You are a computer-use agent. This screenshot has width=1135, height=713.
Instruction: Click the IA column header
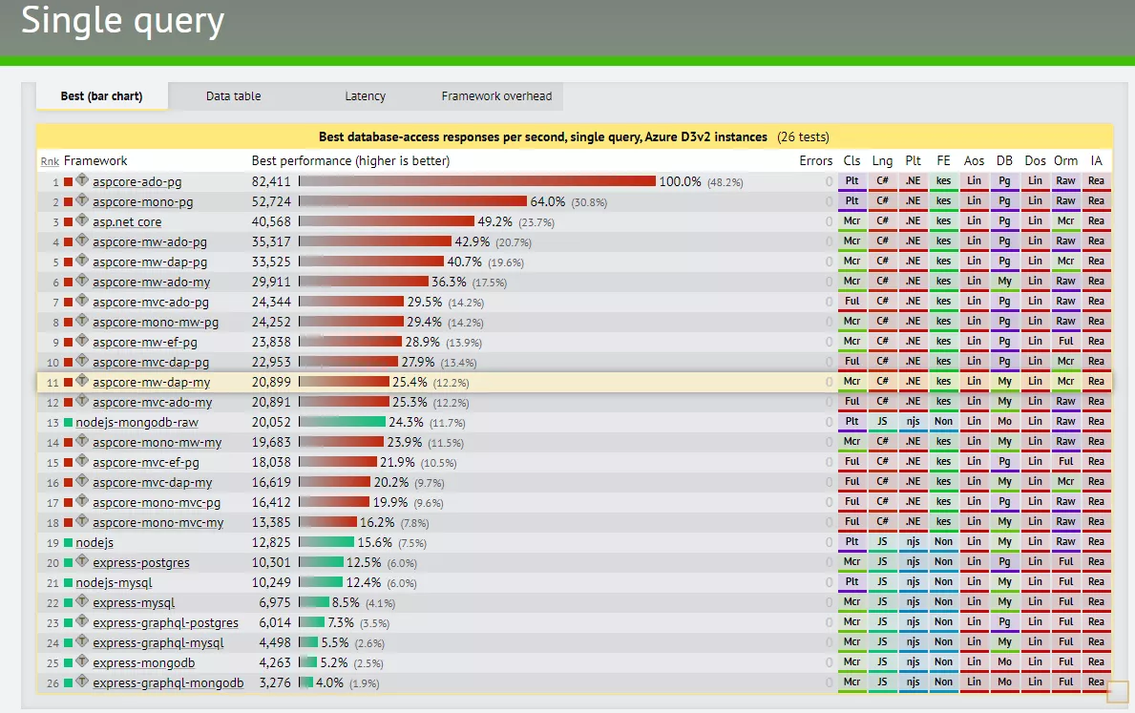(x=1097, y=160)
